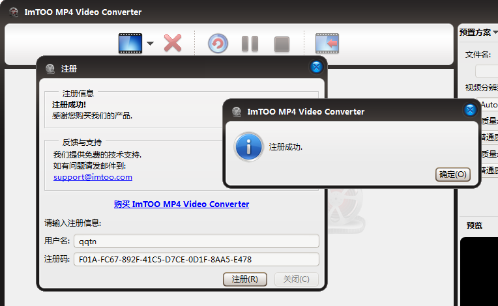Screen dimensions: 498x306
Task: Click the blue information icon in message box
Action: pos(249,147)
